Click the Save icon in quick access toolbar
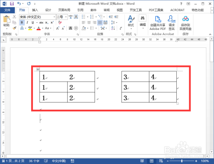Screen dimensions: 214x164 [x=12, y=3]
